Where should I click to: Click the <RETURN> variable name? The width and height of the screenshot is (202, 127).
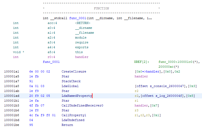83,23
